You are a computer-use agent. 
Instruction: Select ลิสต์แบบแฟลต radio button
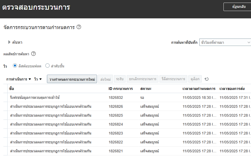(15, 66)
